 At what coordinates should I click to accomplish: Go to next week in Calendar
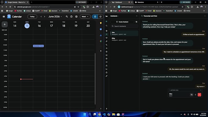coord(45,16)
